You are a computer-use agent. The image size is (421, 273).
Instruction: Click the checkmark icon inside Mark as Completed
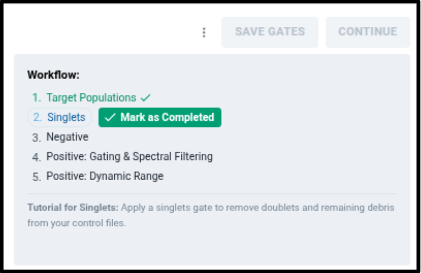tap(110, 117)
